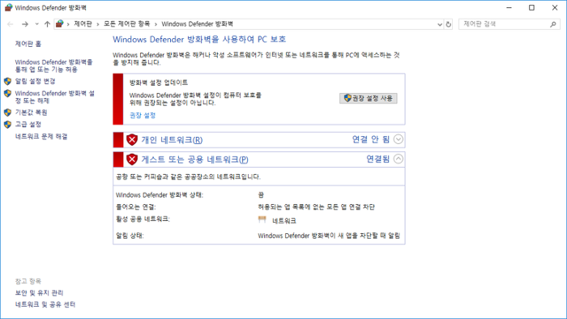This screenshot has width=567, height=319.
Task: Collapse the 게스트 또는 공용 네트워크 section chevron
Action: [x=399, y=159]
